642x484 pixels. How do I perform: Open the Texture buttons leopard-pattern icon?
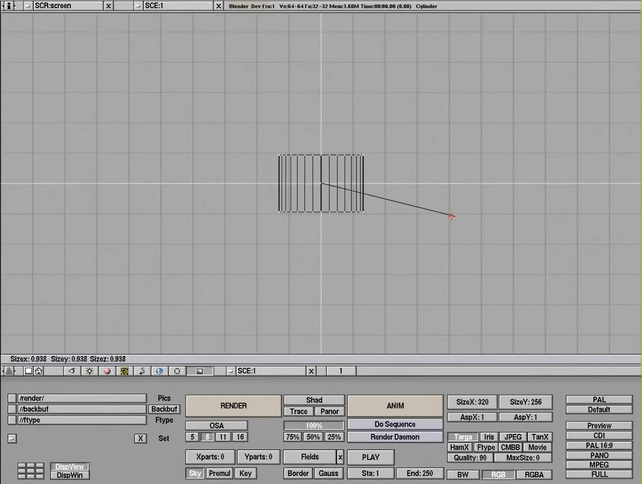click(124, 371)
